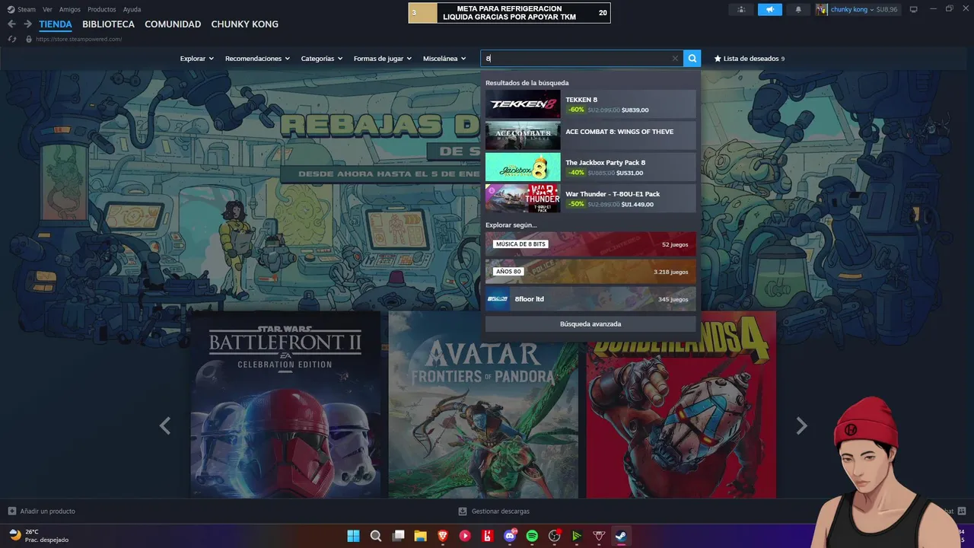The width and height of the screenshot is (974, 548).
Task: Open the notifications bell
Action: click(798, 9)
